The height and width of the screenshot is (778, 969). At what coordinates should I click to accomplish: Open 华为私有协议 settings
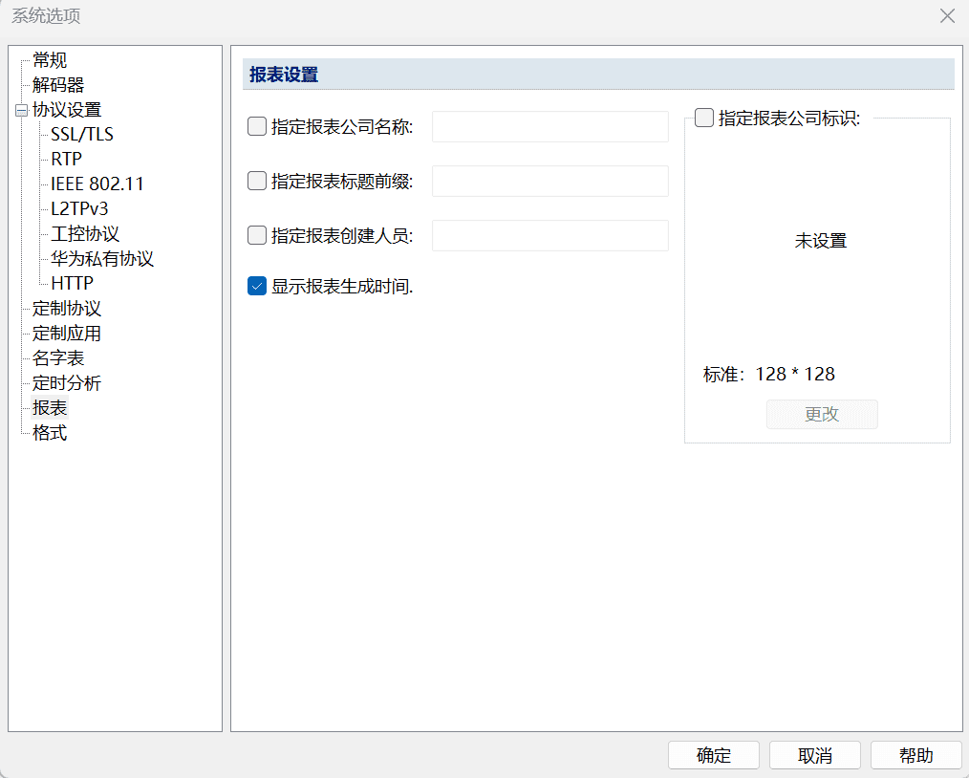tap(102, 259)
